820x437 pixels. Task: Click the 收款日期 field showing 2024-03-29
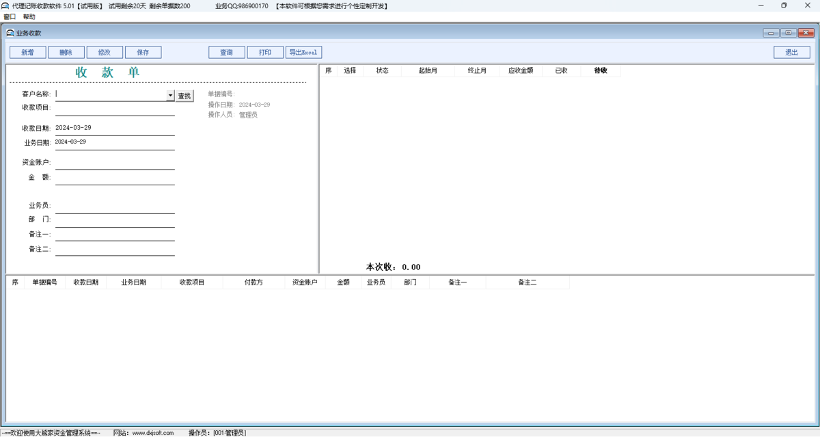115,129
